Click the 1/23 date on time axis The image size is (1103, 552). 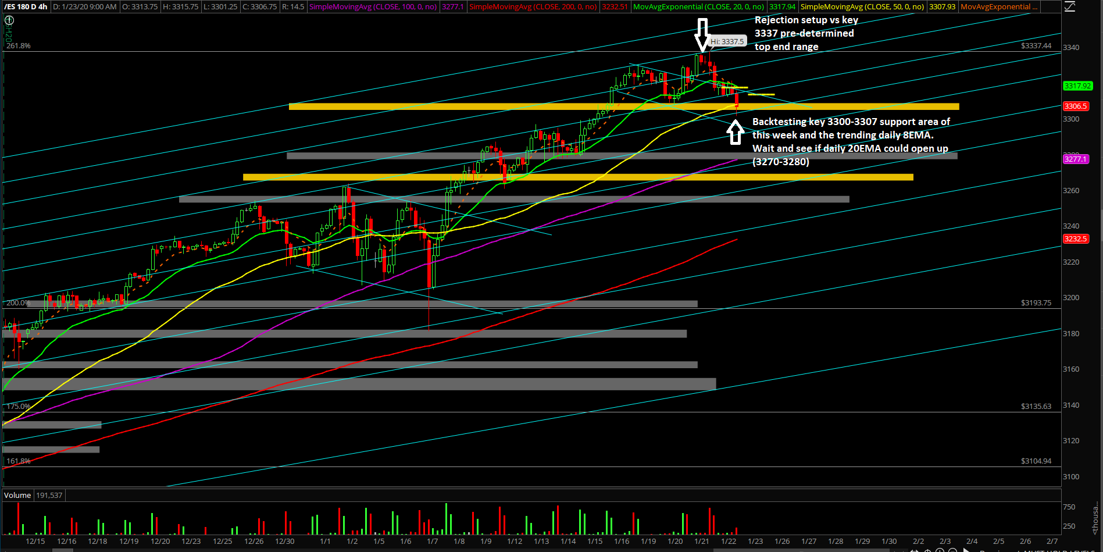(755, 541)
